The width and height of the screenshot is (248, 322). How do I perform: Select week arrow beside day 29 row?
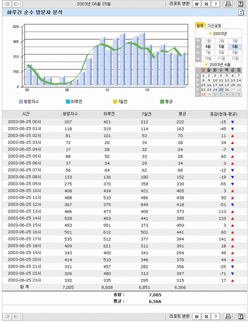click(198, 94)
